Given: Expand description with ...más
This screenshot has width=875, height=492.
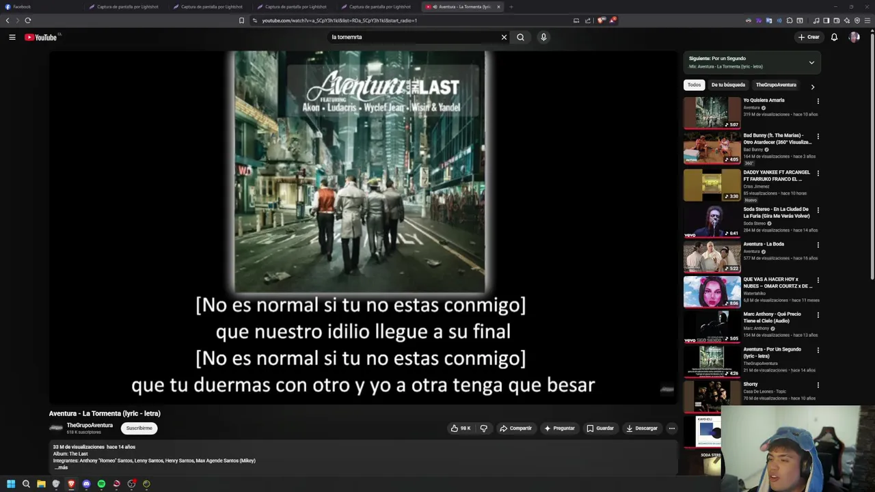Looking at the screenshot, I should click(x=61, y=467).
